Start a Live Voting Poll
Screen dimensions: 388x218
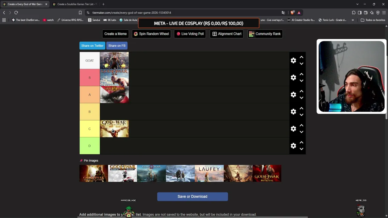pyautogui.click(x=190, y=34)
